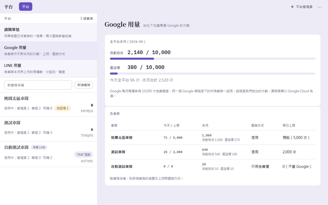Click the TMP 測試 badge

(84, 155)
